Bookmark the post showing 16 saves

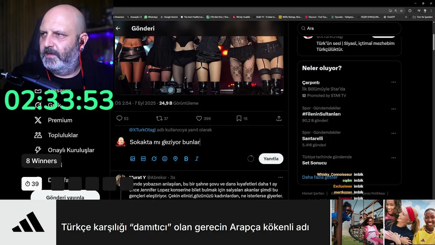pyautogui.click(x=239, y=118)
